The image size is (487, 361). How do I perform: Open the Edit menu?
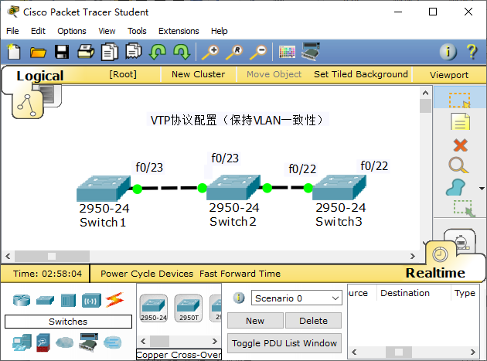(x=38, y=31)
